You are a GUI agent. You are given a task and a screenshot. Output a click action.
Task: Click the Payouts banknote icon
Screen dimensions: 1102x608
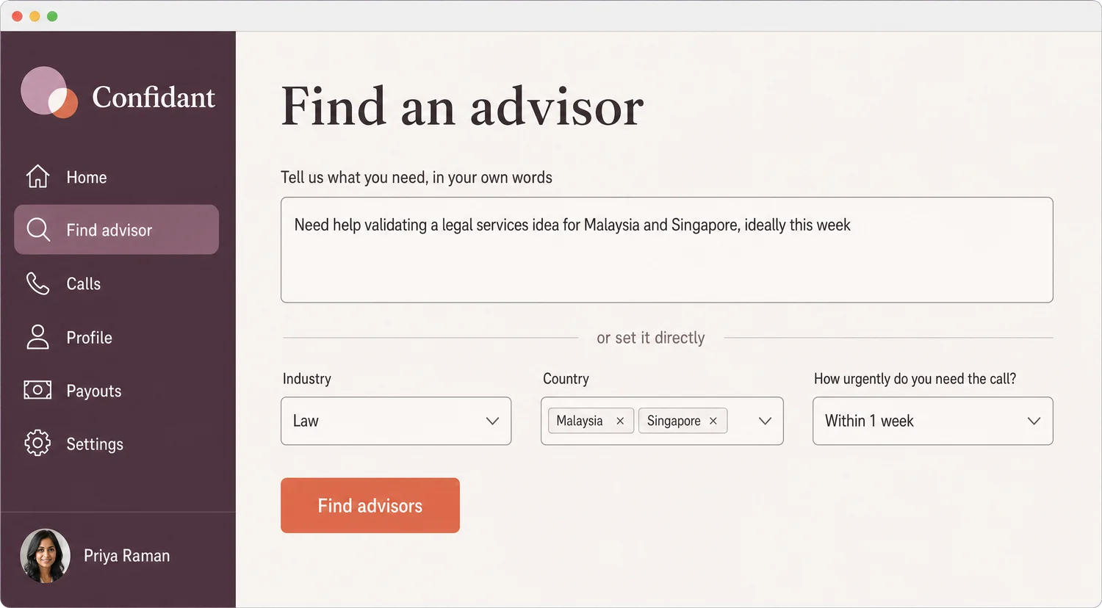(37, 390)
